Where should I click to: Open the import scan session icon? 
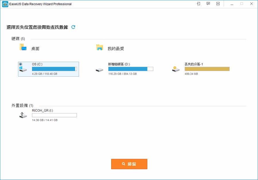coord(198,4)
